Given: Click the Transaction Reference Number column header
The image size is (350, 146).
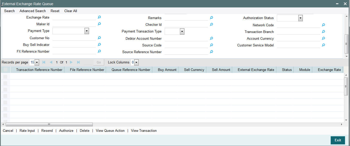Looking at the screenshot, I should (x=39, y=70).
